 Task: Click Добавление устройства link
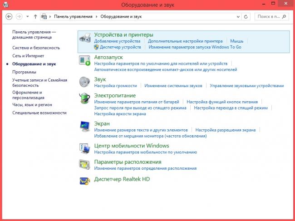click(117, 41)
